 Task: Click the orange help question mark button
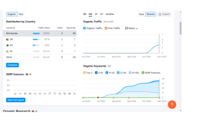coord(172,105)
